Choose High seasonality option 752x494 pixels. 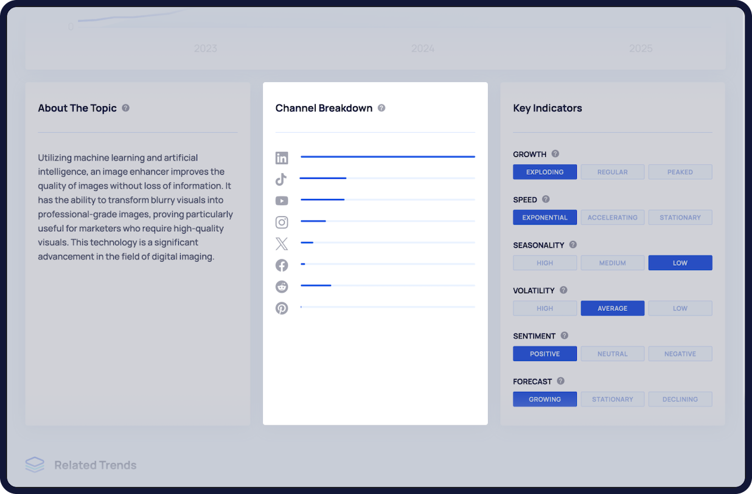545,263
